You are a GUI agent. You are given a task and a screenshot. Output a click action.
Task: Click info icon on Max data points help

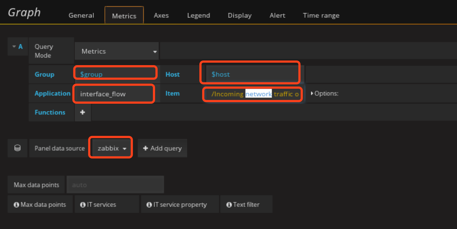pos(16,205)
